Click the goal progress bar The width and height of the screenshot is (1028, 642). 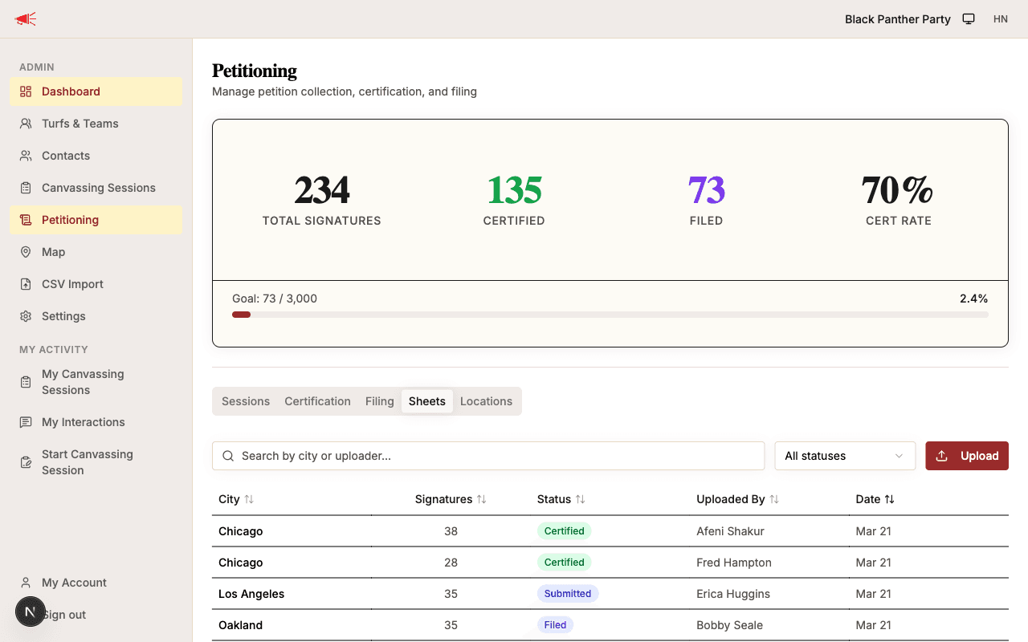[x=610, y=315]
